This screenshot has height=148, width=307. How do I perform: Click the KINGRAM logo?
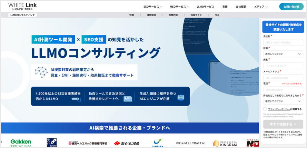(225, 143)
